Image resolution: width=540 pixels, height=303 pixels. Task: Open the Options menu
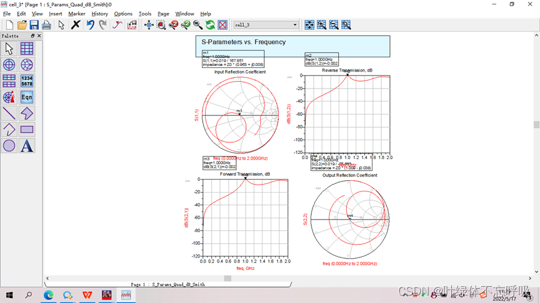click(x=123, y=14)
